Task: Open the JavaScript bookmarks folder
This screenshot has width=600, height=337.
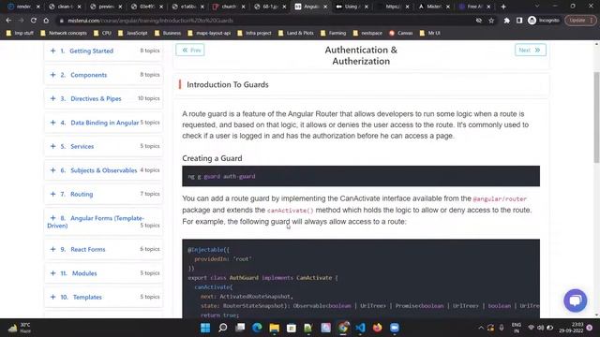Action: (133, 34)
